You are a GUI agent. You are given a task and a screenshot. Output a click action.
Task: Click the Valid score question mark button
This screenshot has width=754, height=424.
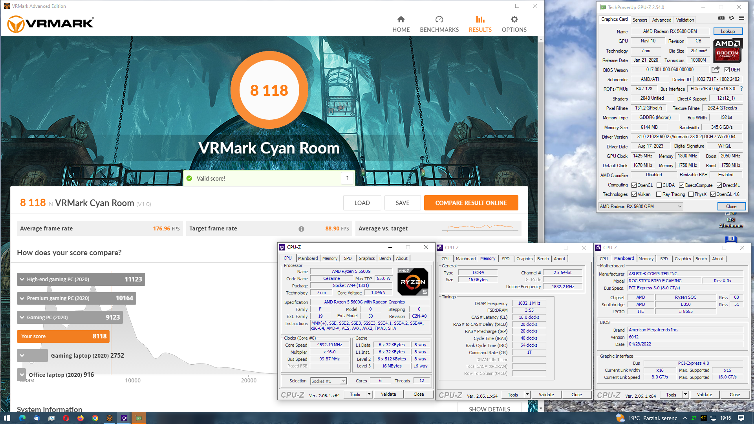pyautogui.click(x=347, y=178)
